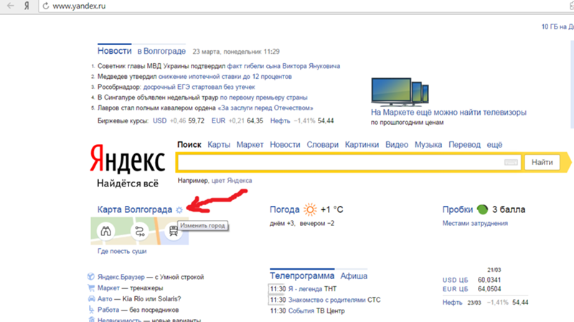Open 'События' ТВ Центр program link
This screenshot has width=574, height=322.
[301, 311]
